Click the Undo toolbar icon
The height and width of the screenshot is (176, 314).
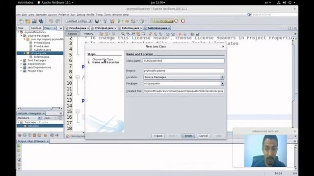click(51, 21)
